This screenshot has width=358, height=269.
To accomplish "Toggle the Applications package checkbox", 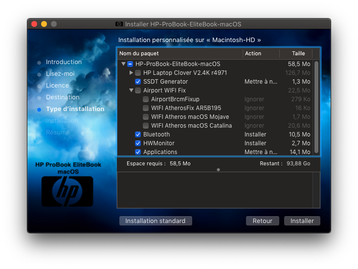I will (x=138, y=152).
